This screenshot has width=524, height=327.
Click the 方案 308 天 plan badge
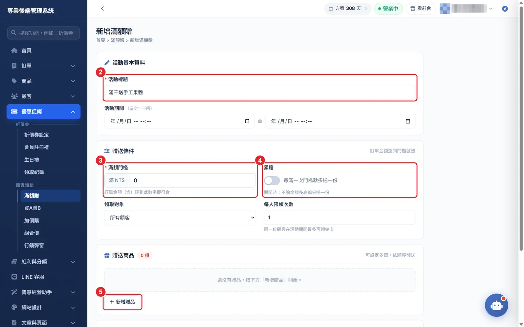348,8
